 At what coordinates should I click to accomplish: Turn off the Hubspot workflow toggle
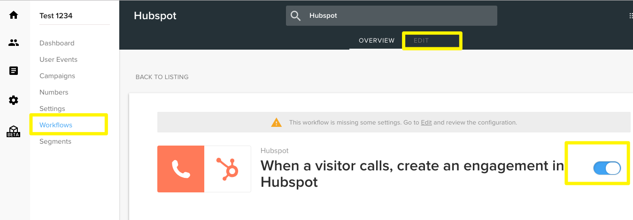(x=607, y=168)
